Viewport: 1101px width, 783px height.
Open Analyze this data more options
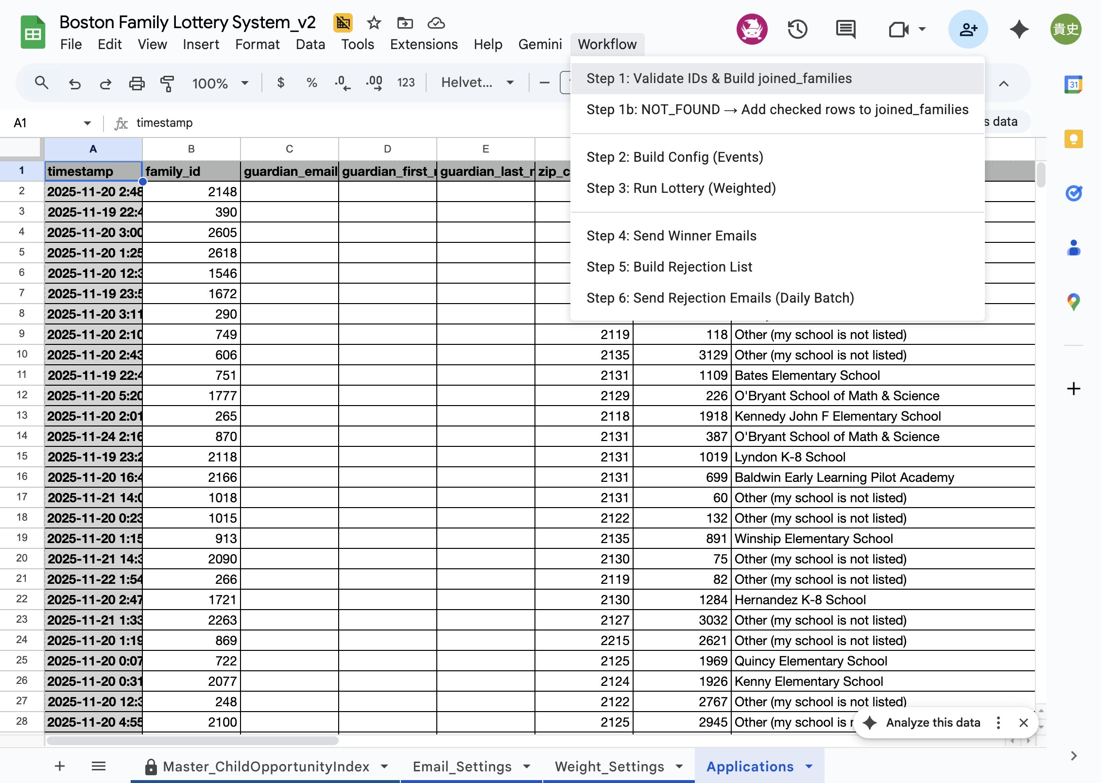[x=998, y=723]
